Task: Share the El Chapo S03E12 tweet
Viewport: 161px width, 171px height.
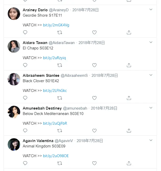Action: 129,65
